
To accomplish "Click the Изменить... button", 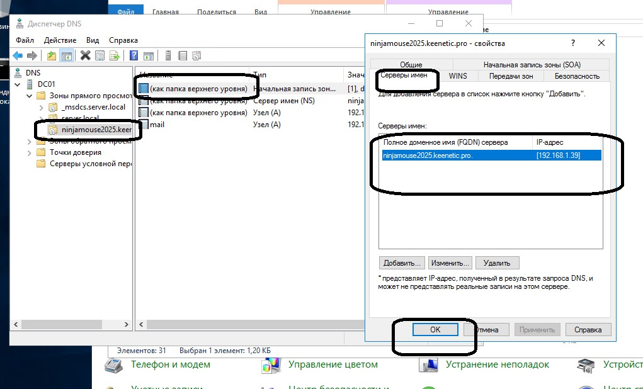I will [450, 263].
